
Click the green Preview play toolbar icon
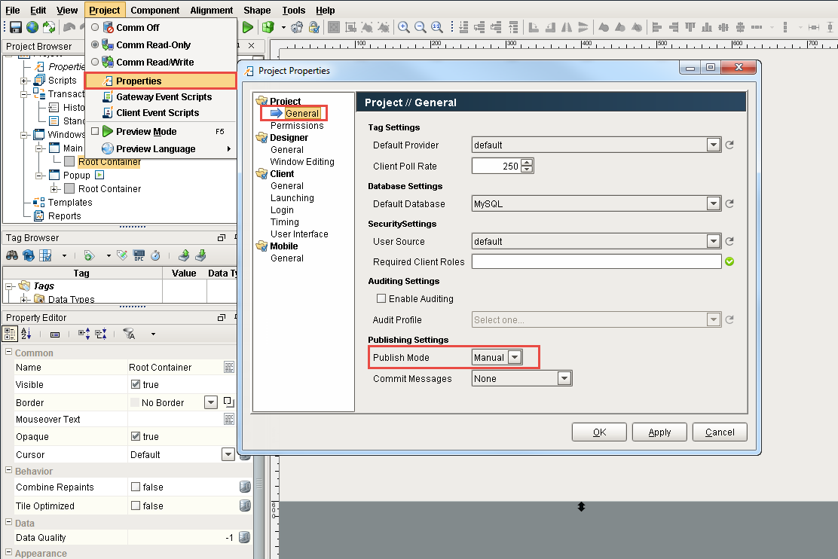pos(247,27)
